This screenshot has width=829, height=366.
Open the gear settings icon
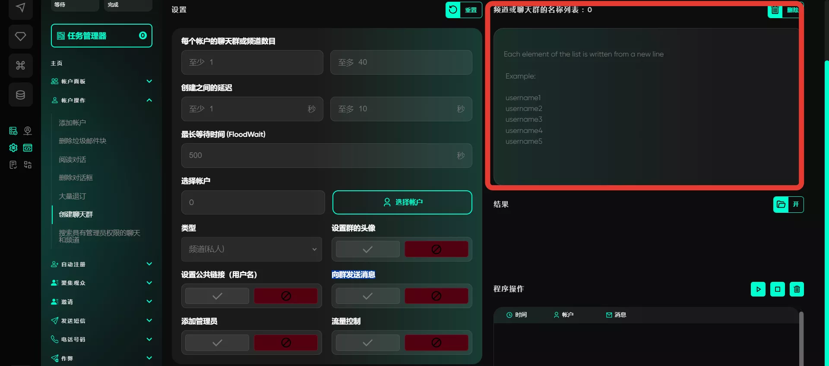[13, 148]
